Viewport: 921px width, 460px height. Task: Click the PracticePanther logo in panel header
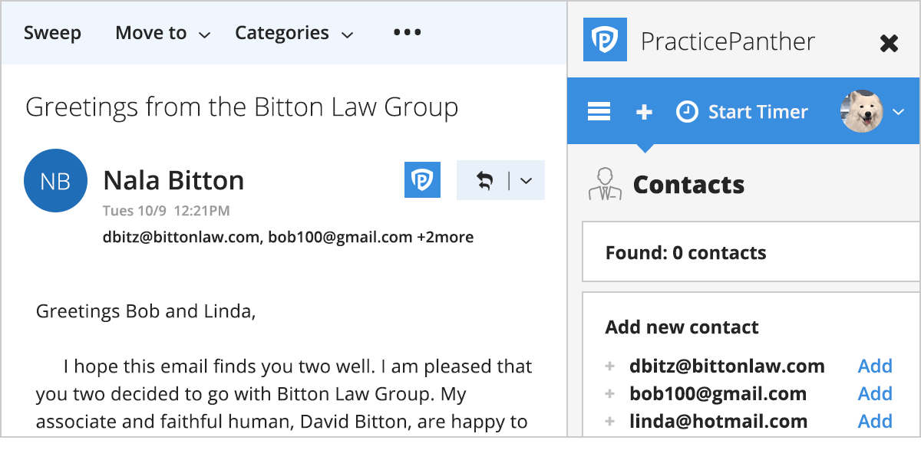pos(605,39)
